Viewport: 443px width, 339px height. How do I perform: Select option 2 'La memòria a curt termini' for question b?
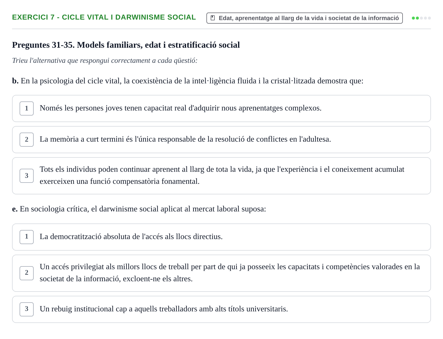[x=222, y=140]
